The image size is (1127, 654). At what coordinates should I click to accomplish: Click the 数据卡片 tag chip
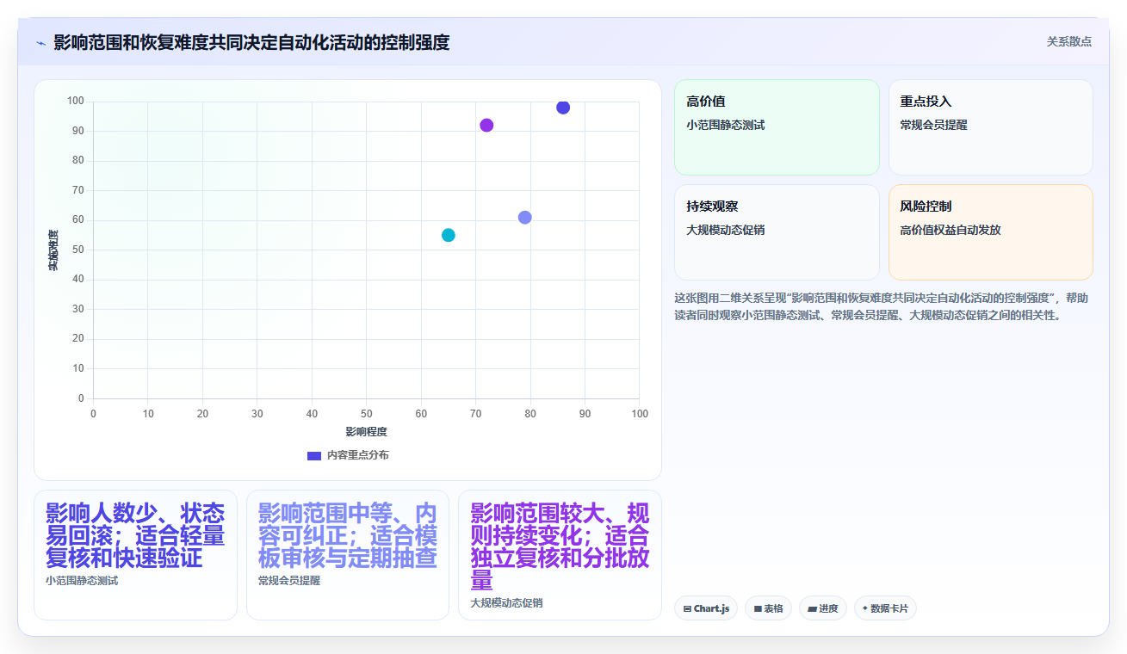tap(885, 608)
